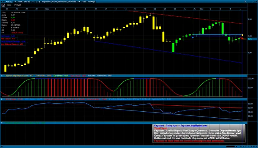The image size is (258, 148).
Task: Click the P marker of the bottom empty panel
Action: point(2,123)
